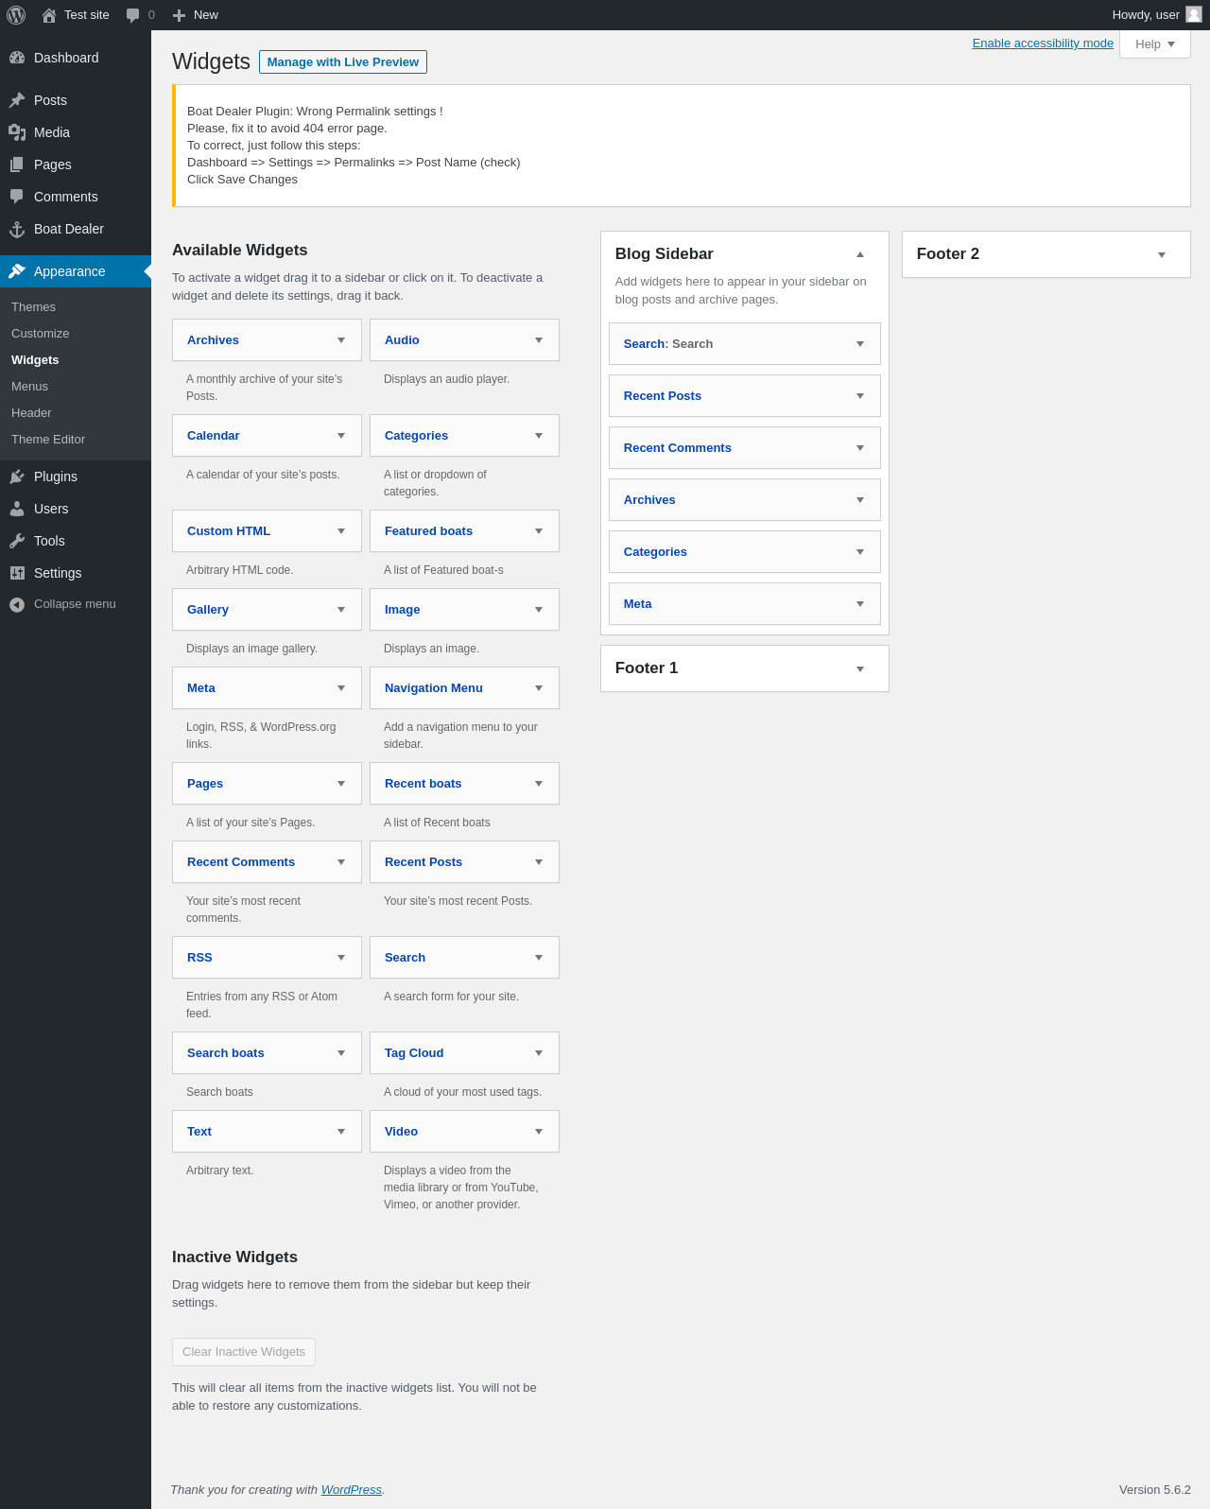
Task: Expand Recent Posts arrow in Blog Sidebar
Action: (x=860, y=396)
